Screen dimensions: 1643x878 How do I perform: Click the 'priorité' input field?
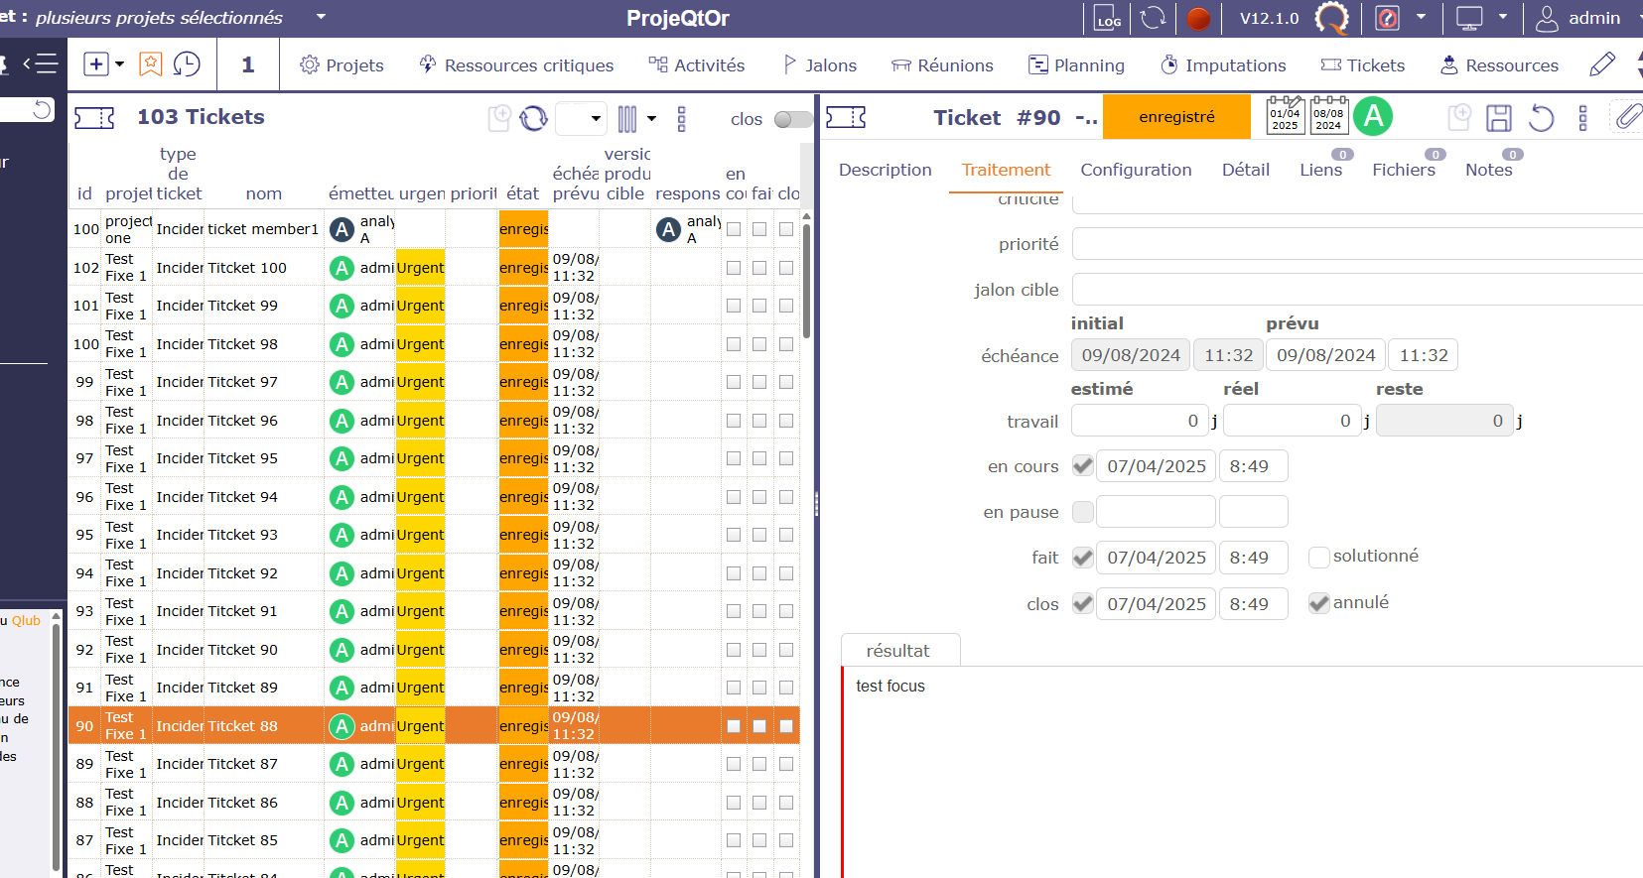coord(1356,244)
